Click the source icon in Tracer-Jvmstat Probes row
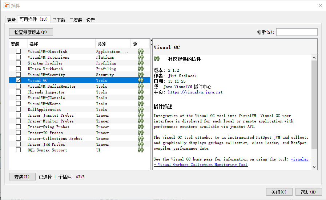This screenshot has width=326, height=200. point(141,115)
